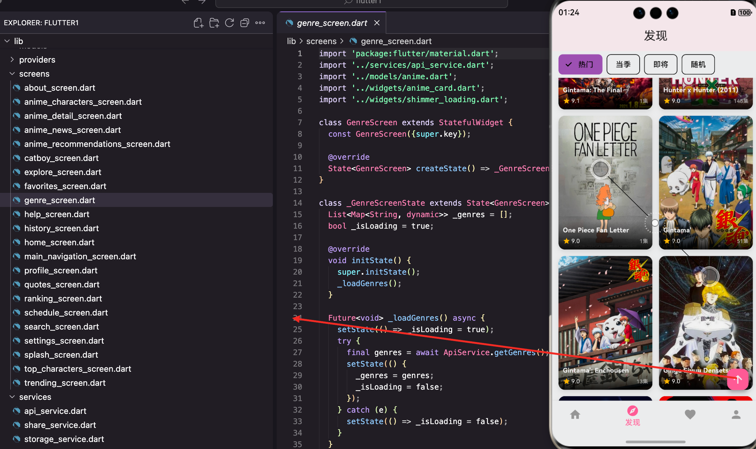The width and height of the screenshot is (756, 449).
Task: Open Explorer more actions ellipsis menu
Action: pos(260,23)
